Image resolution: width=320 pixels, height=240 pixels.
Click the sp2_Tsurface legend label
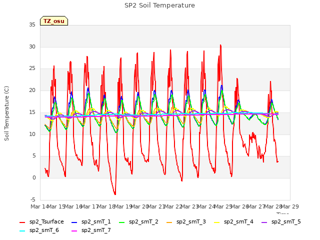(46, 222)
